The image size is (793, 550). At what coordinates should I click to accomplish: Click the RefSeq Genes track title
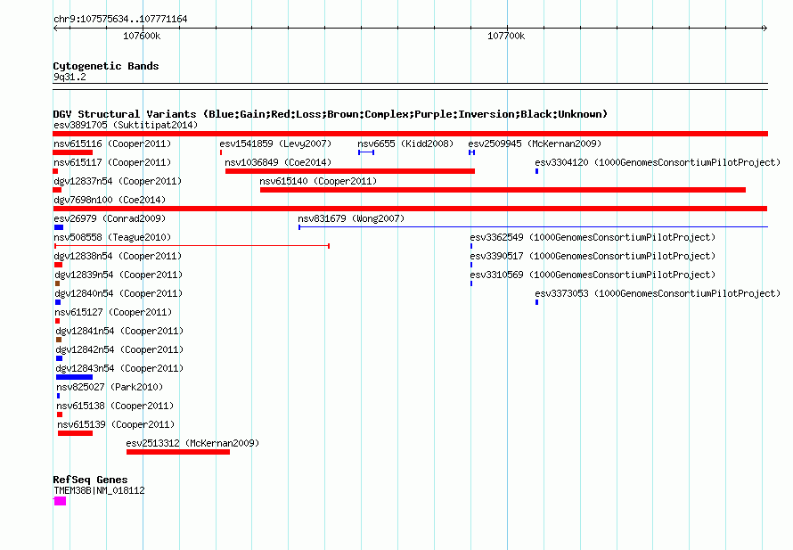click(90, 480)
